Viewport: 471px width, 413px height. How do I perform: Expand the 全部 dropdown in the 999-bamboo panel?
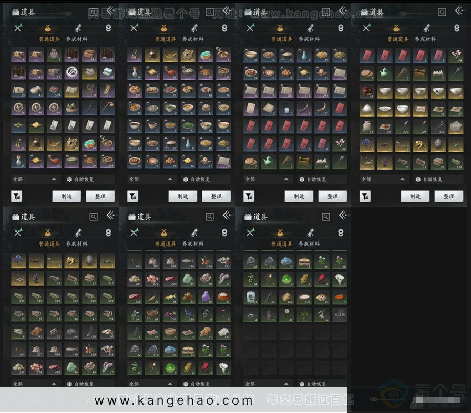click(x=36, y=384)
